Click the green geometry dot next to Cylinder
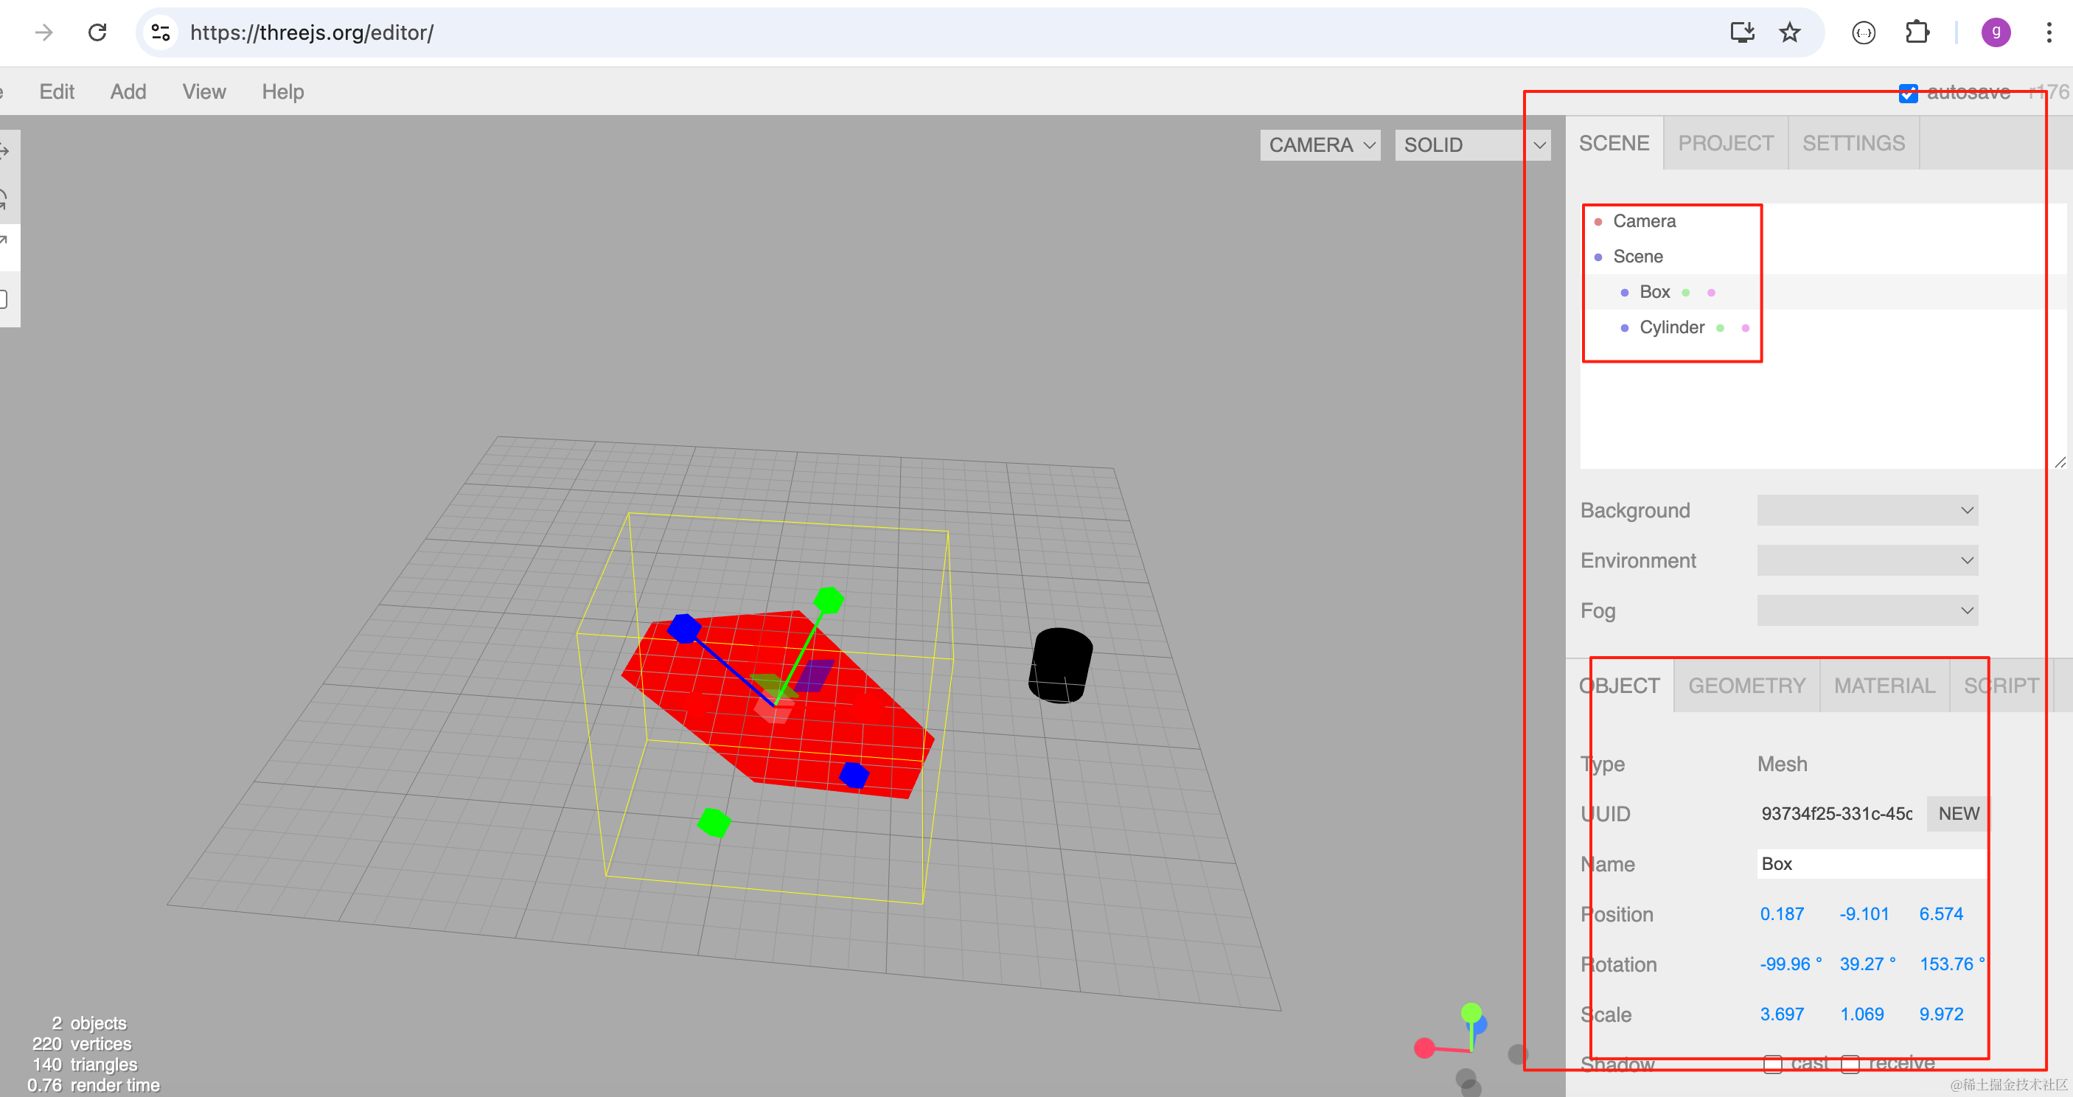Image resolution: width=2073 pixels, height=1097 pixels. pos(1720,327)
